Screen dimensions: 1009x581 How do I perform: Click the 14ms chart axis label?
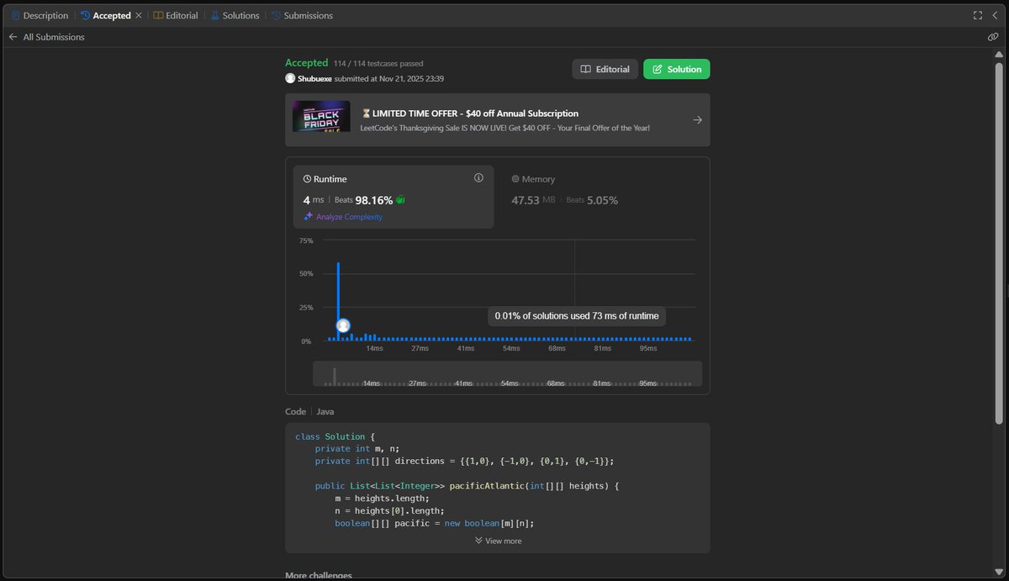tap(374, 348)
